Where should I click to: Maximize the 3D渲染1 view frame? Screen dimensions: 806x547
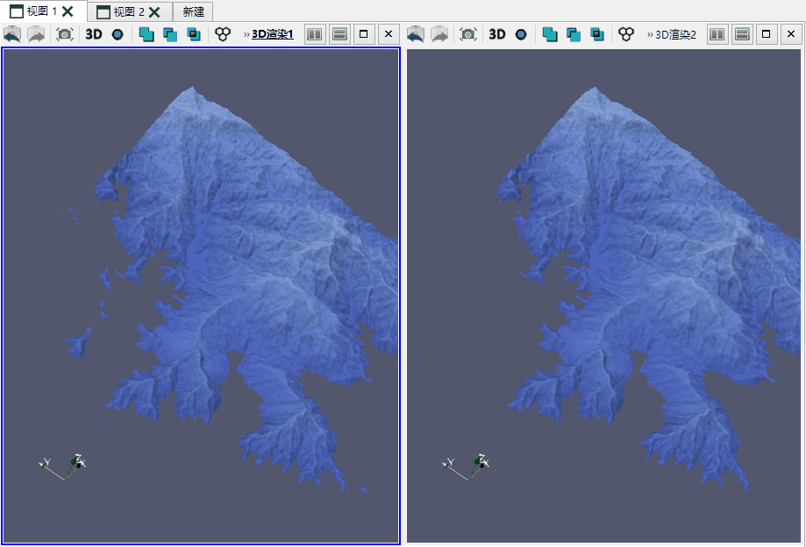(x=364, y=34)
